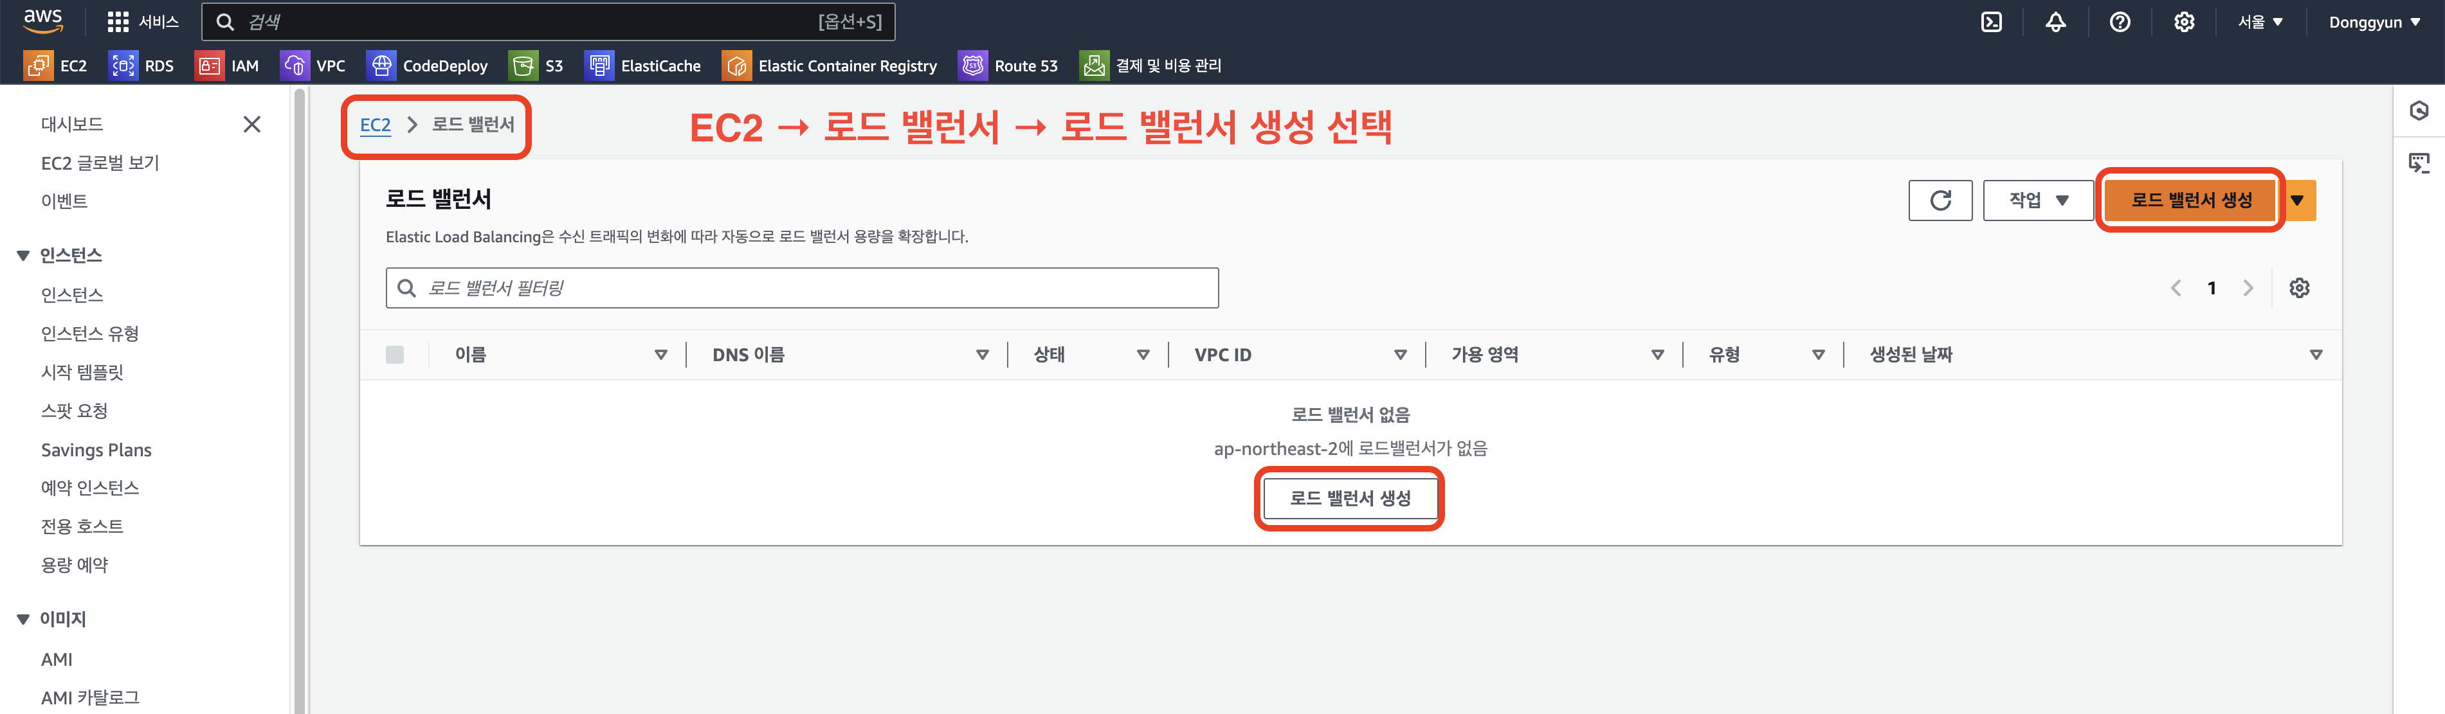2445x714 pixels.
Task: Click the 로드 밸런서 필터링 search field
Action: tap(802, 289)
